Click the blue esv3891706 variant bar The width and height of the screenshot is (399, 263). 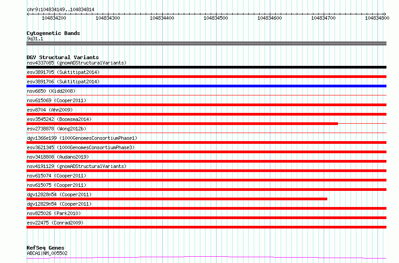206,86
